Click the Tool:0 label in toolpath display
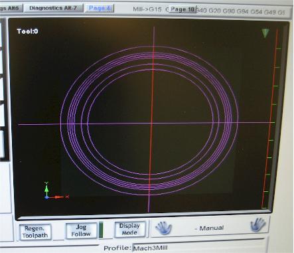This screenshot has width=294, height=253. coord(27,31)
